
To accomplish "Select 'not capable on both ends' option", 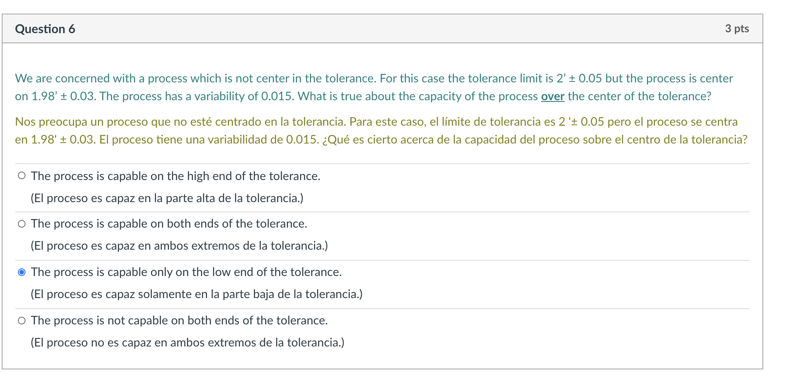I will click(22, 320).
